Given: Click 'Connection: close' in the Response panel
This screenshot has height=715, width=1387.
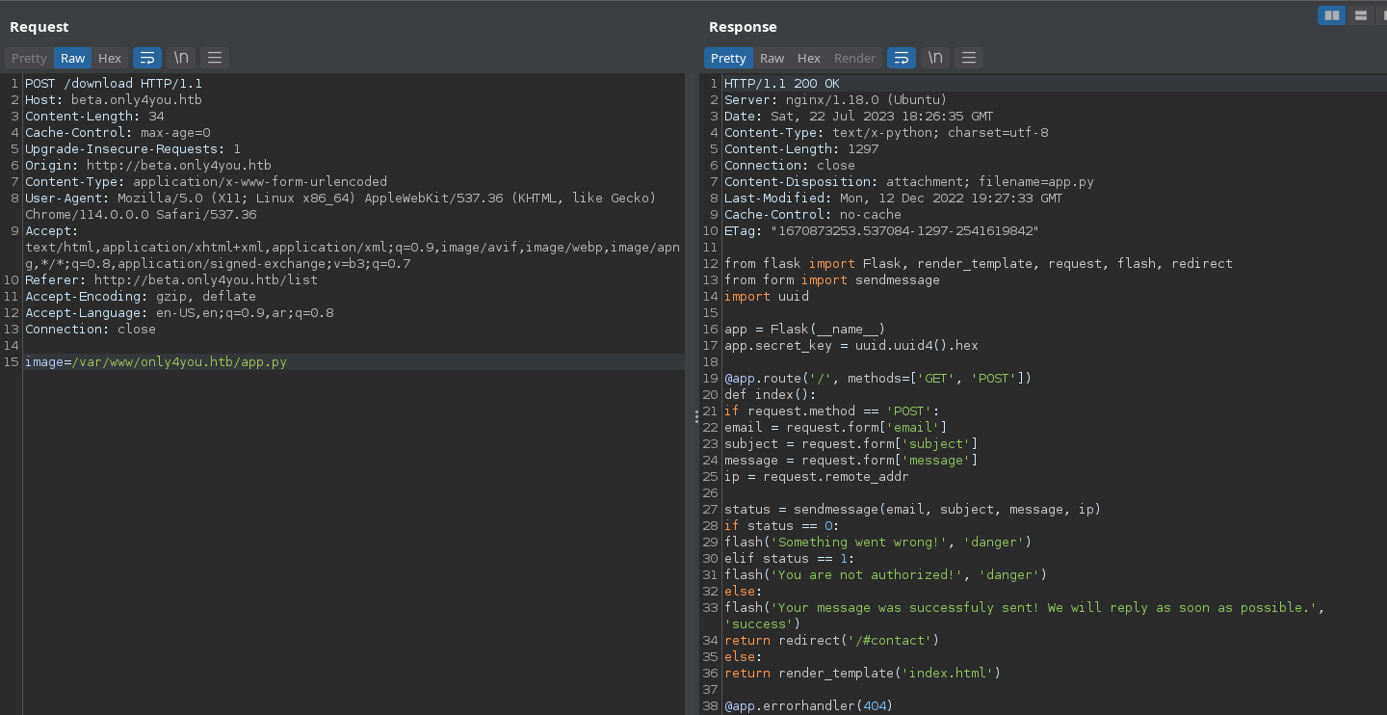Looking at the screenshot, I should click(x=790, y=166).
